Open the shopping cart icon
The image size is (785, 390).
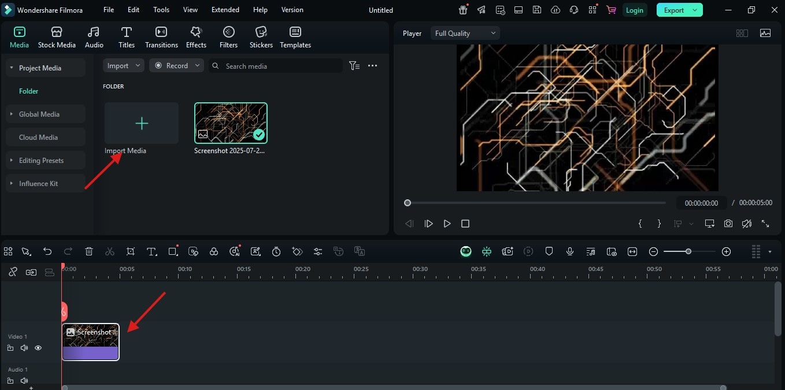[610, 10]
